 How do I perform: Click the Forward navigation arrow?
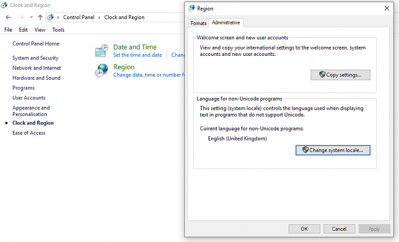coord(21,18)
